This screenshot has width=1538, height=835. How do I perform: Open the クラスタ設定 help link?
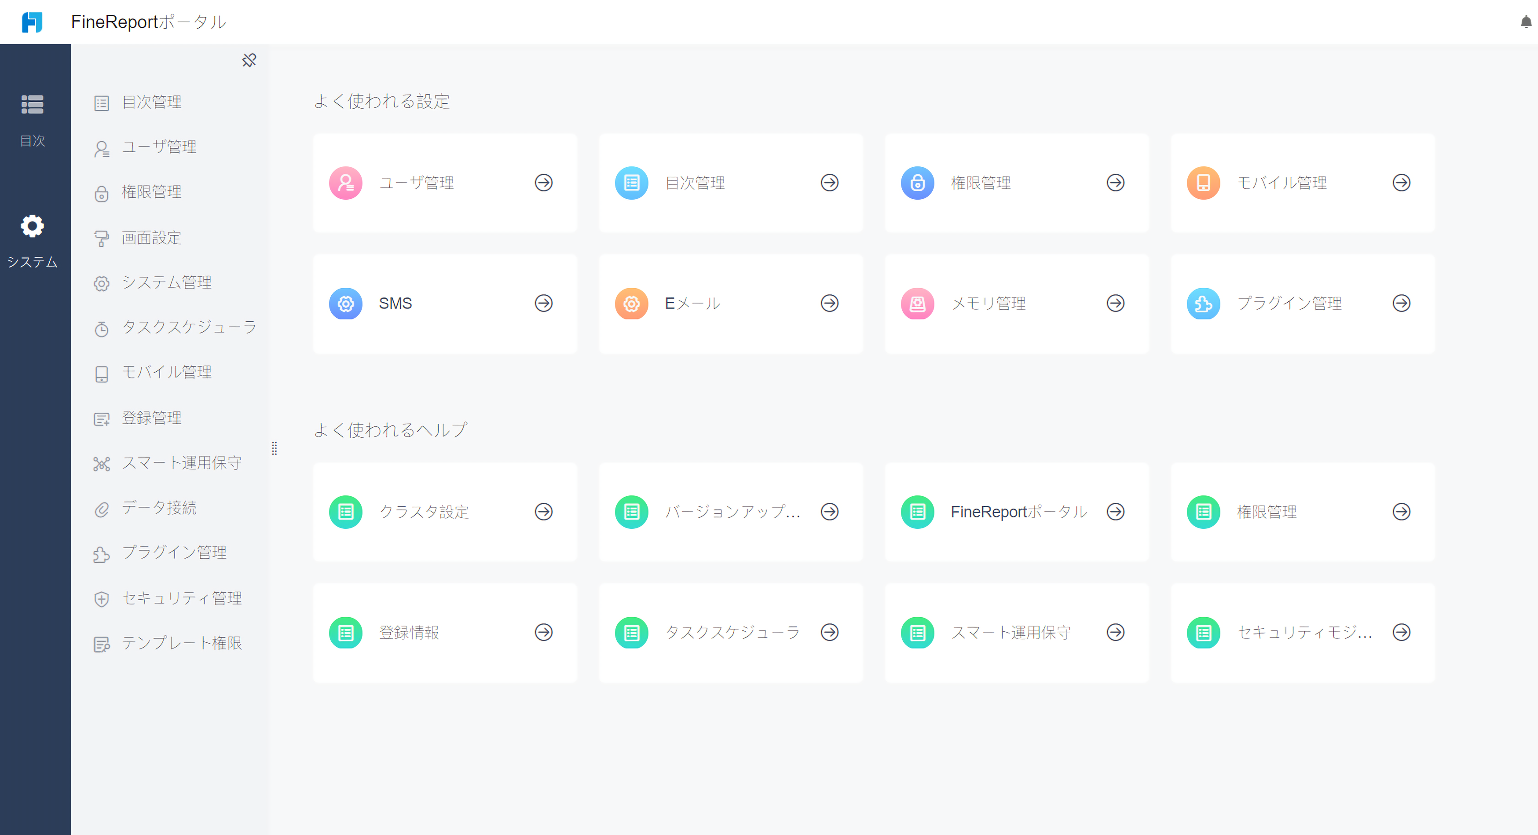[x=445, y=512]
